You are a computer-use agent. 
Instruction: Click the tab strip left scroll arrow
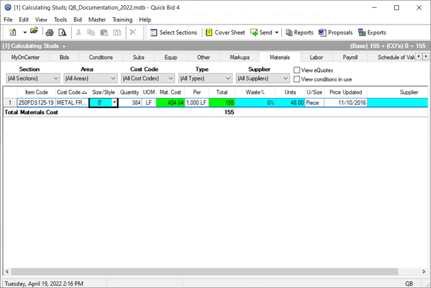pyautogui.click(x=419, y=56)
